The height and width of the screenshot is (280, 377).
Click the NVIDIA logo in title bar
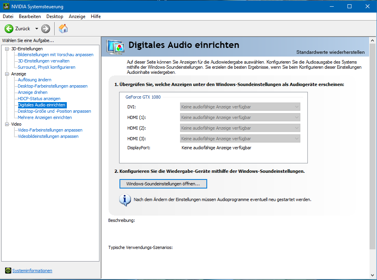pos(5,7)
